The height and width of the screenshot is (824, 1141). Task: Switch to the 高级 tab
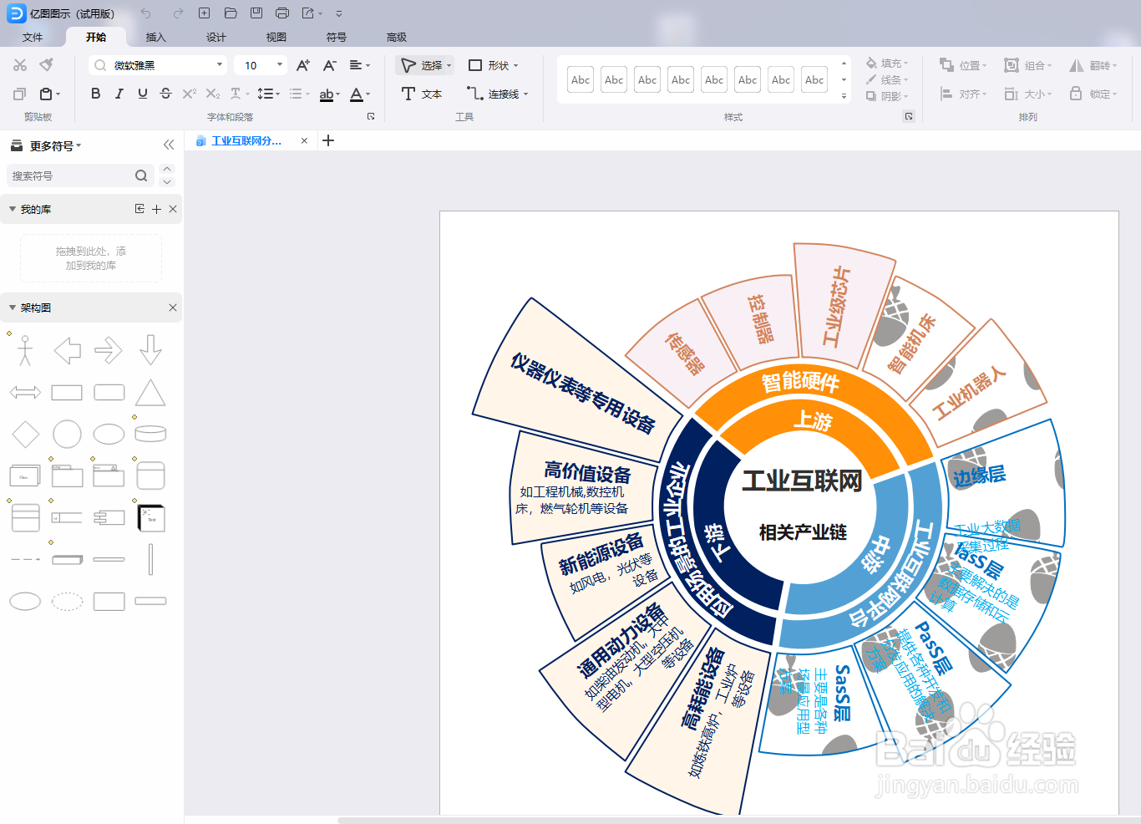pos(397,38)
